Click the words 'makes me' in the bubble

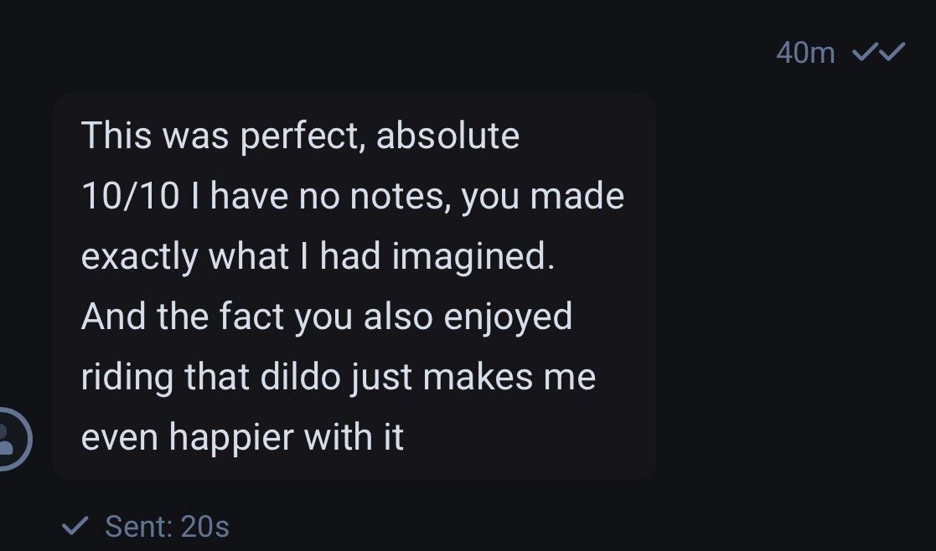(509, 377)
